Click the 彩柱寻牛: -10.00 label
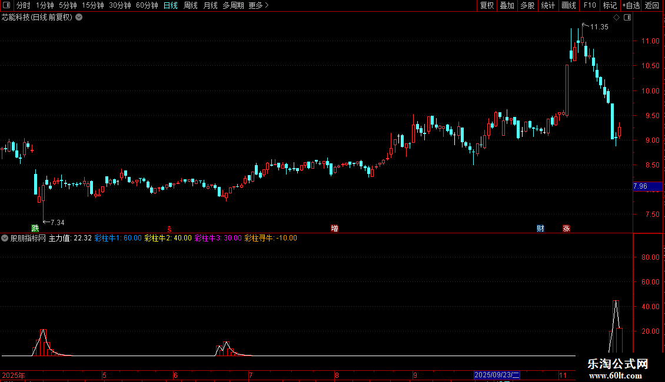 tap(271, 238)
